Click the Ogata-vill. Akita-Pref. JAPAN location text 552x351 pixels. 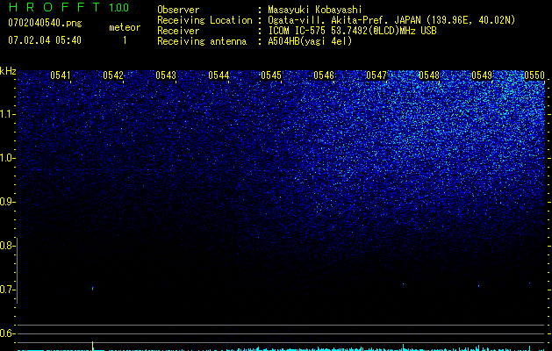391,20
